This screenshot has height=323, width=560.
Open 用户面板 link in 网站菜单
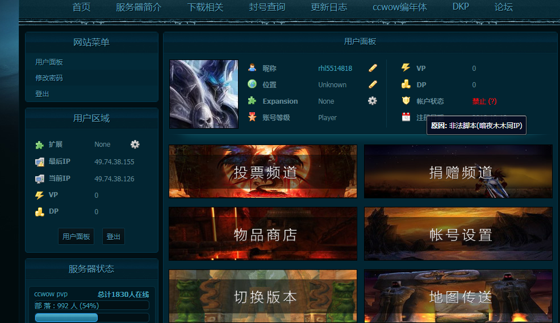[49, 62]
